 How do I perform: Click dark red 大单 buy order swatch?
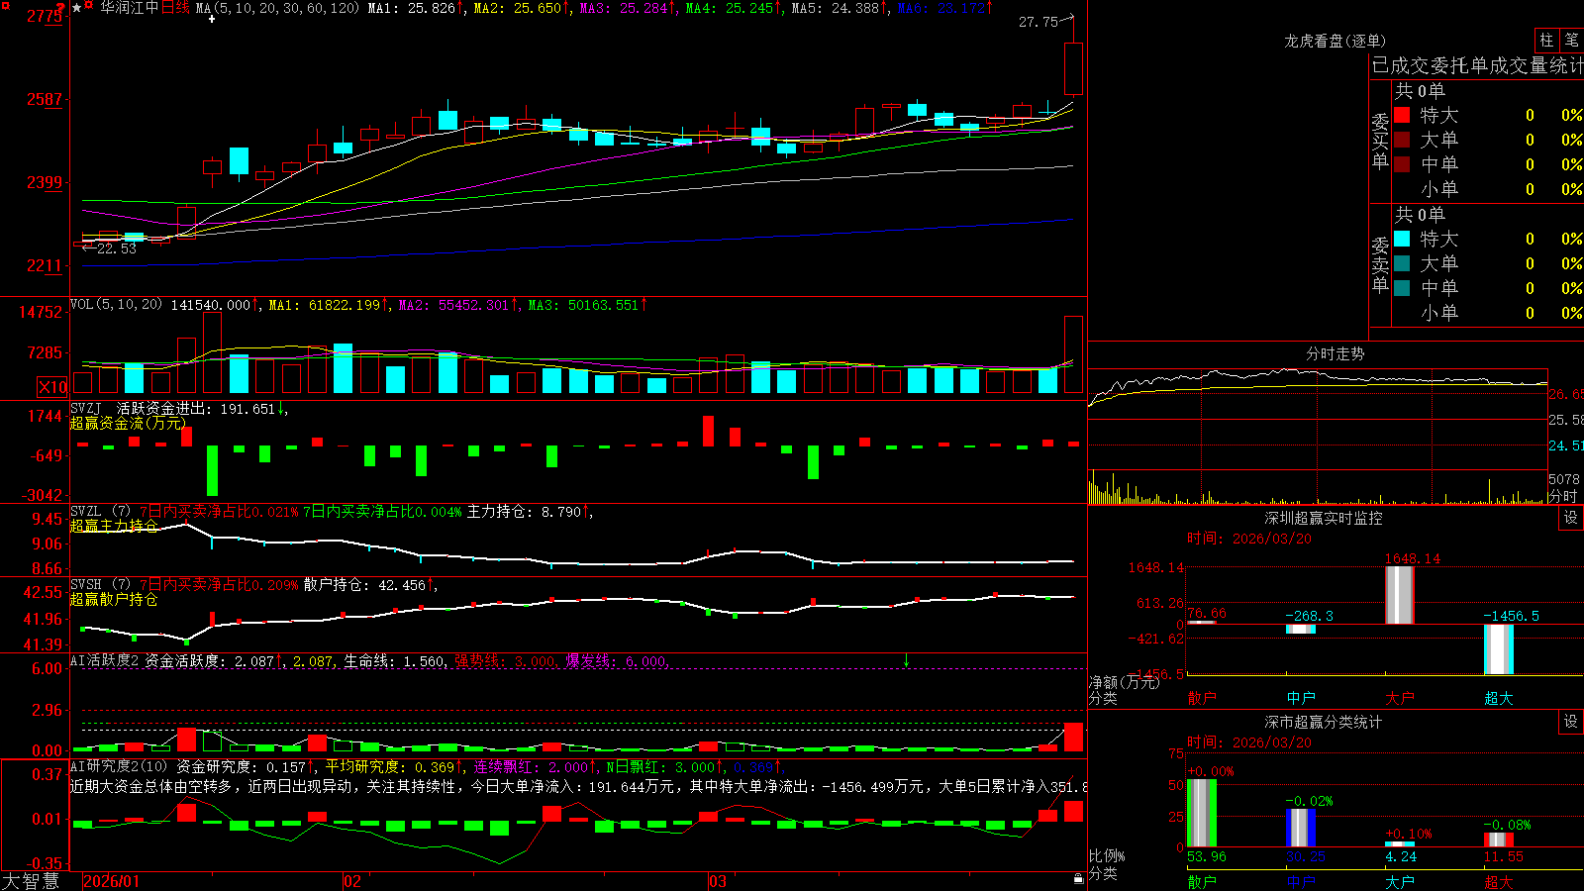(x=1402, y=140)
